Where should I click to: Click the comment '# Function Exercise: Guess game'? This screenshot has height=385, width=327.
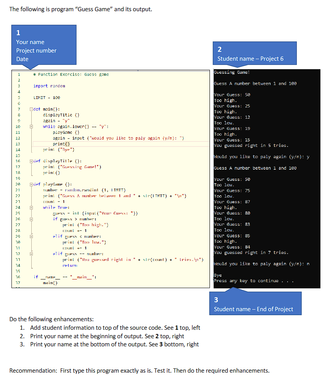pos(71,74)
